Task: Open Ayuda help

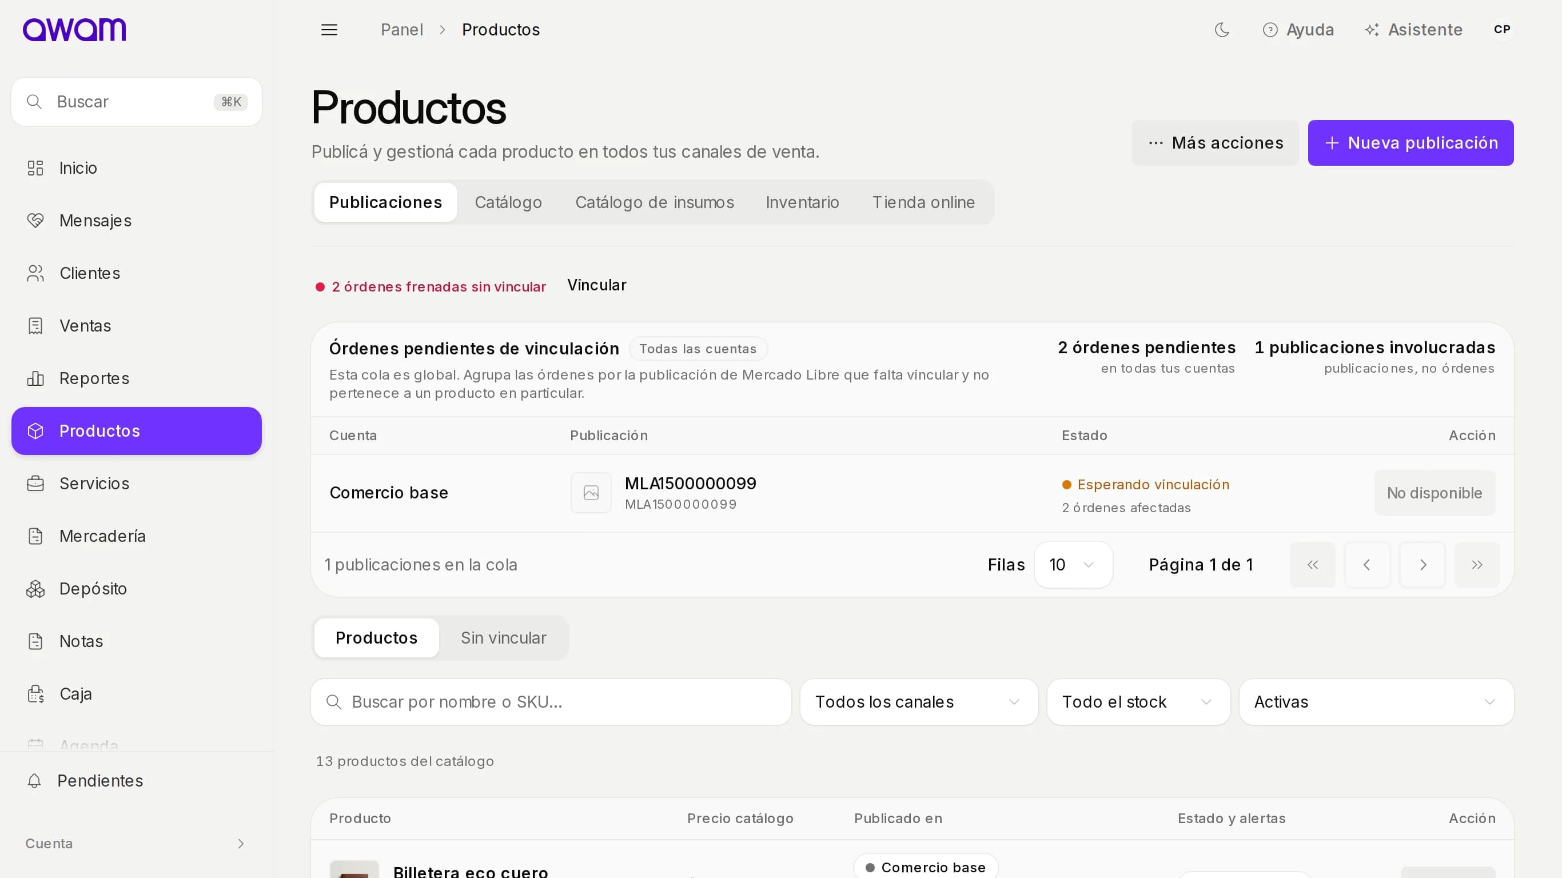Action: [x=1298, y=30]
